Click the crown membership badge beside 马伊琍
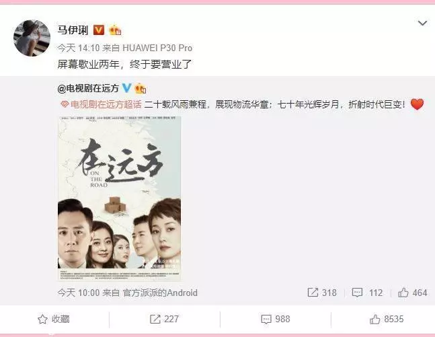Image resolution: width=435 pixels, height=337 pixels. (115, 30)
